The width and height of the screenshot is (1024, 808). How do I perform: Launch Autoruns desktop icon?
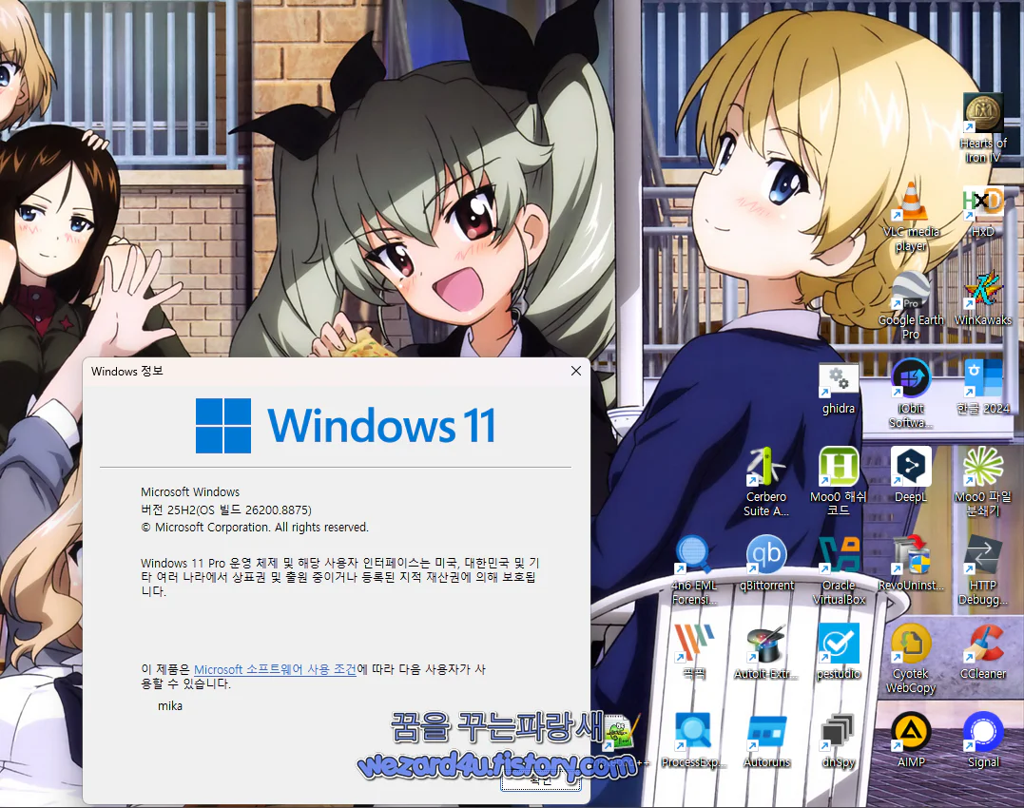tap(766, 741)
